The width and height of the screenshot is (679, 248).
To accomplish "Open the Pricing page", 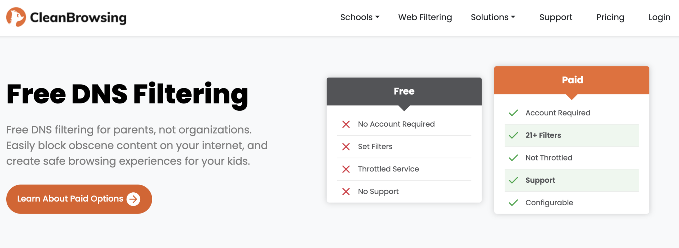I will [610, 17].
